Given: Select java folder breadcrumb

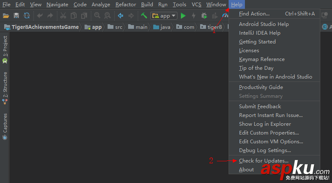Looking at the screenshot, I should click(162, 27).
